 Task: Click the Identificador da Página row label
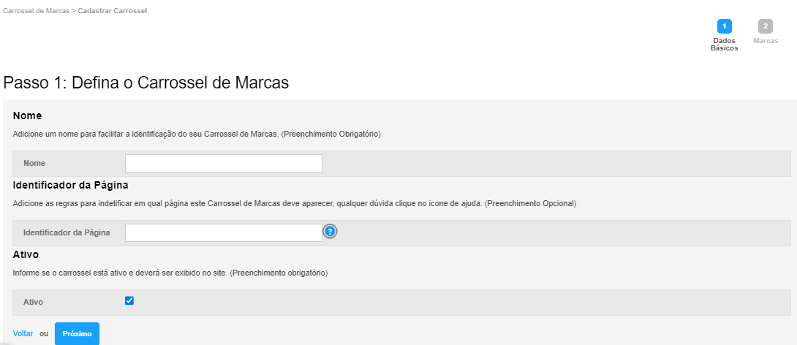pos(67,232)
